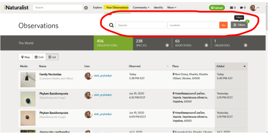Screen dimensions: 269x139
Task: Click the clear search X icon
Action: pyautogui.click(x=86, y=8)
